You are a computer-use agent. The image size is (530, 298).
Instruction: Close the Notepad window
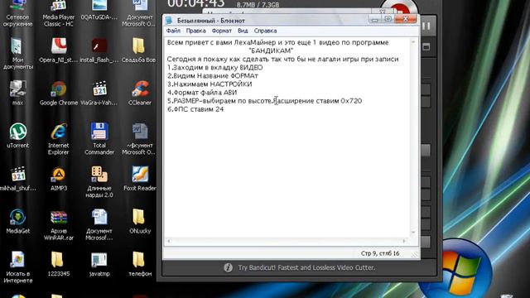click(406, 19)
